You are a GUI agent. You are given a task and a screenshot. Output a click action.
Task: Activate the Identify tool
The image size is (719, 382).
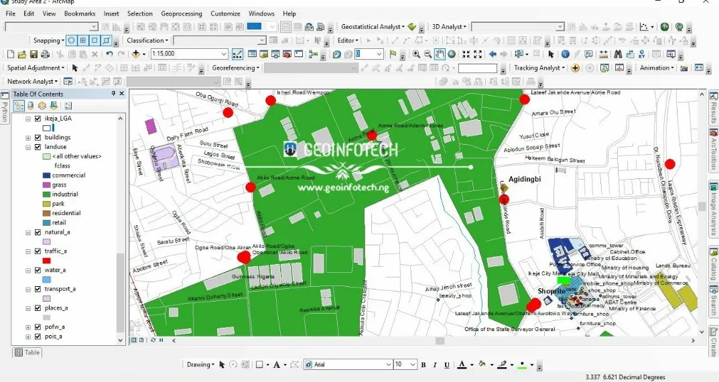point(566,54)
